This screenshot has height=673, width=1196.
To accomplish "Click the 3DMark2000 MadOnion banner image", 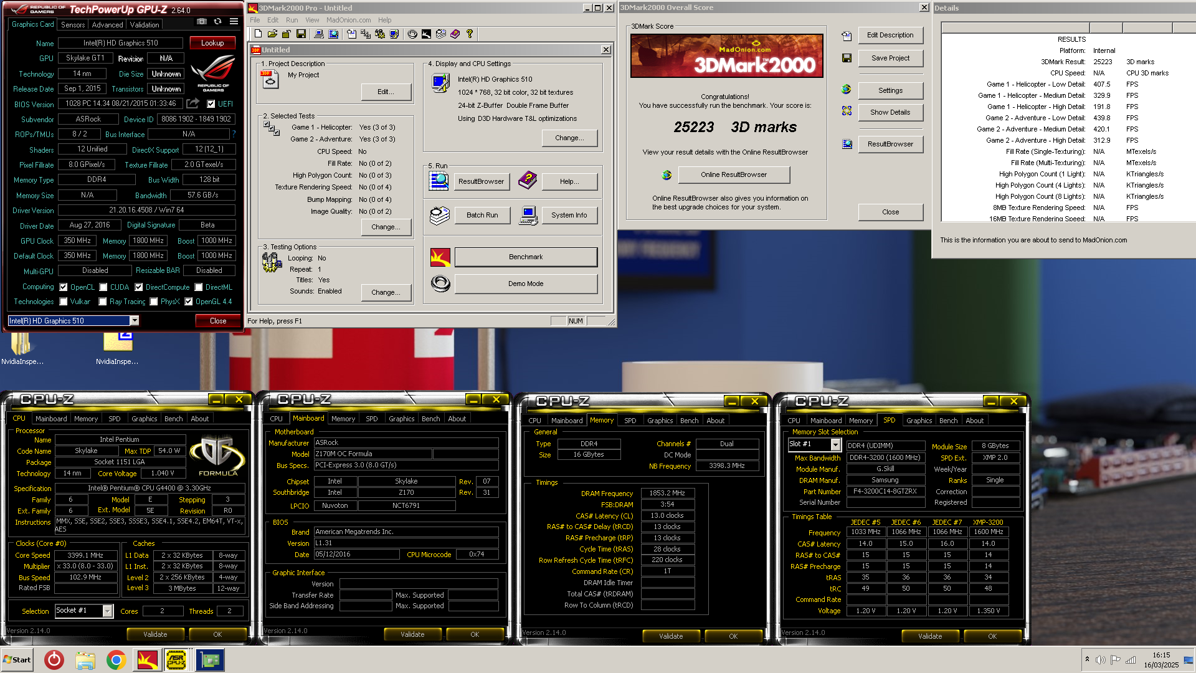I will tap(726, 55).
